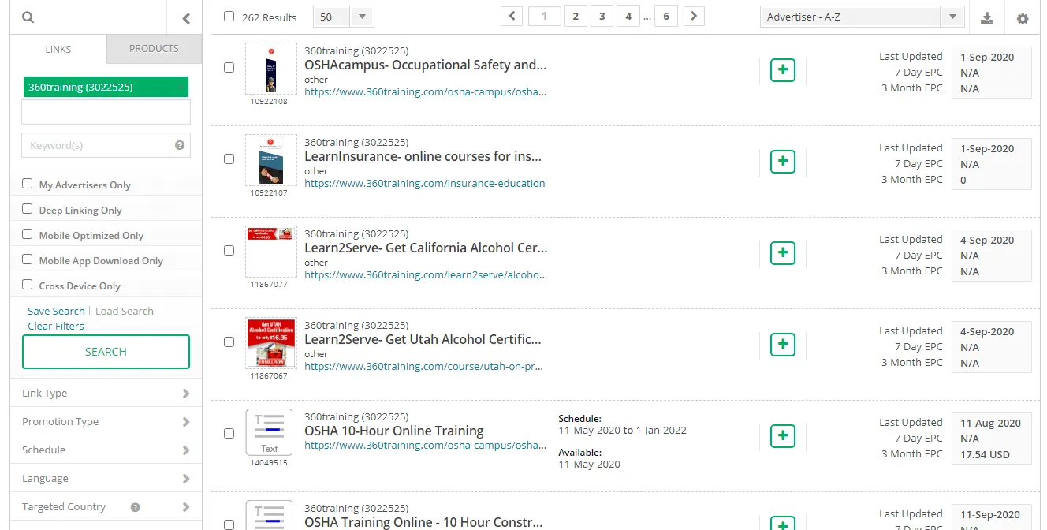Viewport: 1047px width, 530px height.
Task: Enable My Advertisers Only filter
Action: (x=28, y=184)
